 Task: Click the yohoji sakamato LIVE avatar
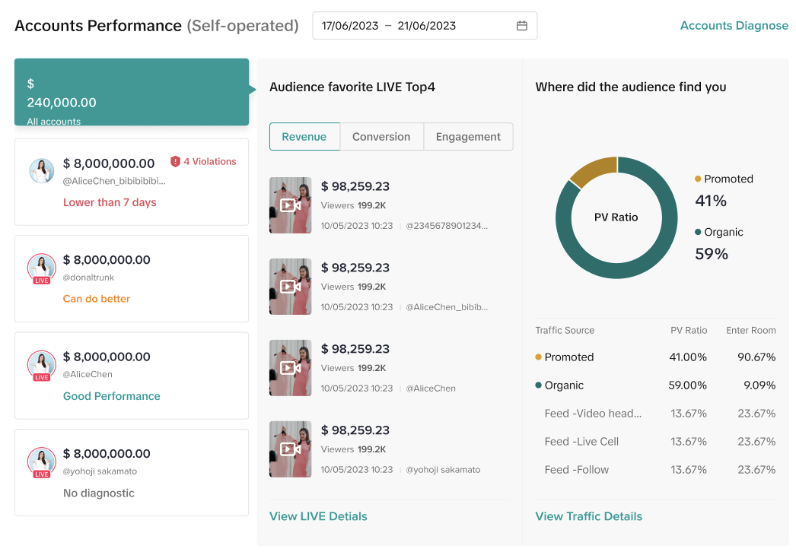[x=42, y=462]
